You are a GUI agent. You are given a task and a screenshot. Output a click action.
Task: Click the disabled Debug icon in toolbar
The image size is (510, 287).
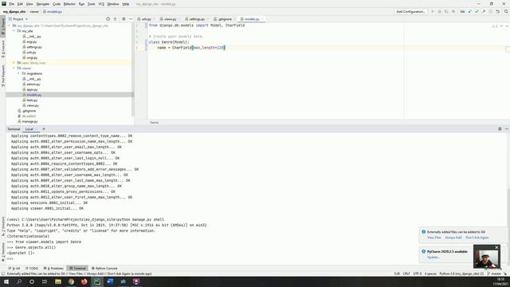pos(439,12)
